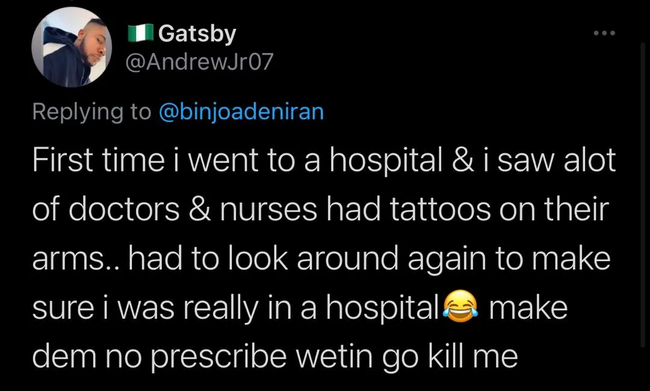
Task: Click the word 'tattoos' in the tweet
Action: (440, 209)
